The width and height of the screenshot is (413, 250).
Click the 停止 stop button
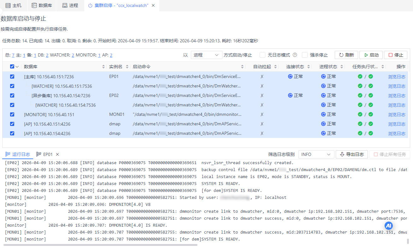click(x=396, y=55)
